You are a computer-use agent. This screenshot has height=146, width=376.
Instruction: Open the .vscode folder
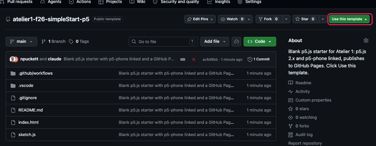(26, 86)
